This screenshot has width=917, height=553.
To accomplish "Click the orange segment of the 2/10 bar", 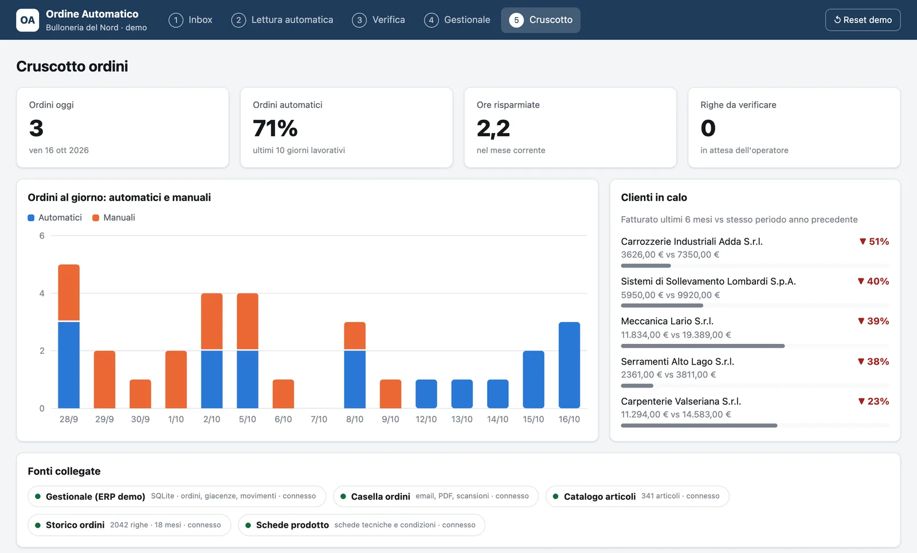I will (211, 321).
